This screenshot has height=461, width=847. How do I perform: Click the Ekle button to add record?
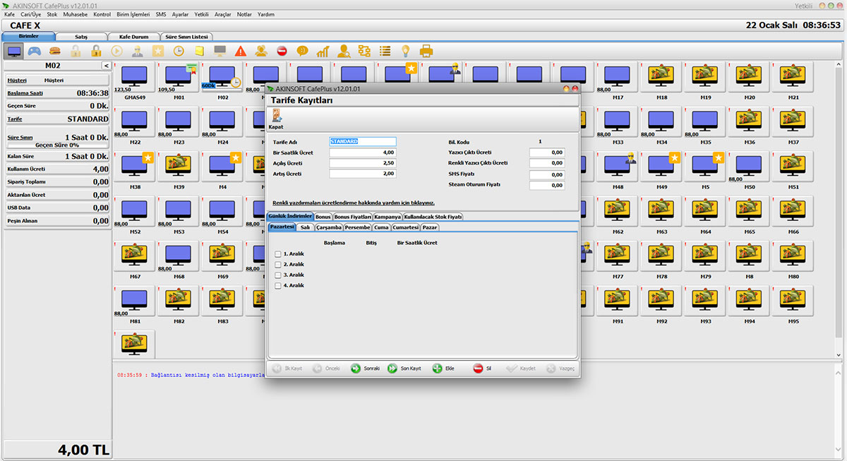tap(444, 369)
